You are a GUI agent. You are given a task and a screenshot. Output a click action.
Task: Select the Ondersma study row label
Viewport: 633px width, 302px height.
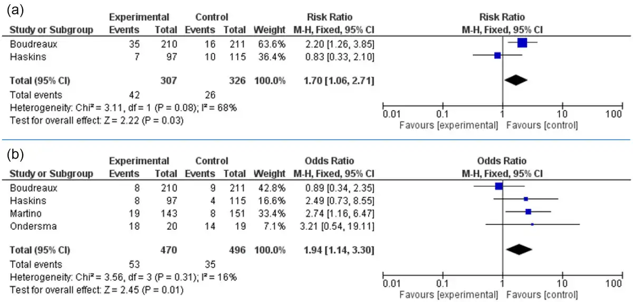(x=29, y=224)
